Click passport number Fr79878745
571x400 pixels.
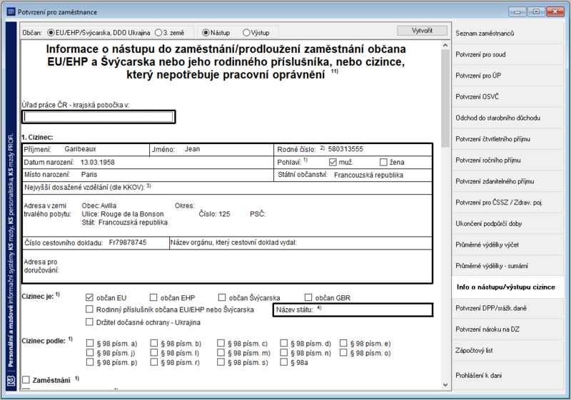point(128,242)
